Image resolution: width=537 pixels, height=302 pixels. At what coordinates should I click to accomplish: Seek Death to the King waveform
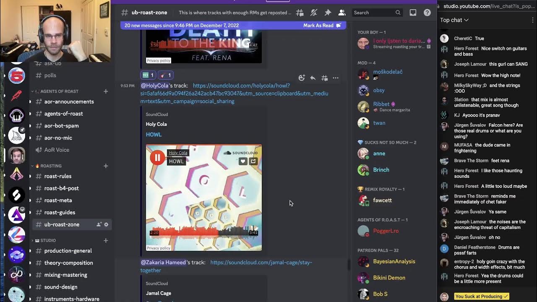[204, 44]
